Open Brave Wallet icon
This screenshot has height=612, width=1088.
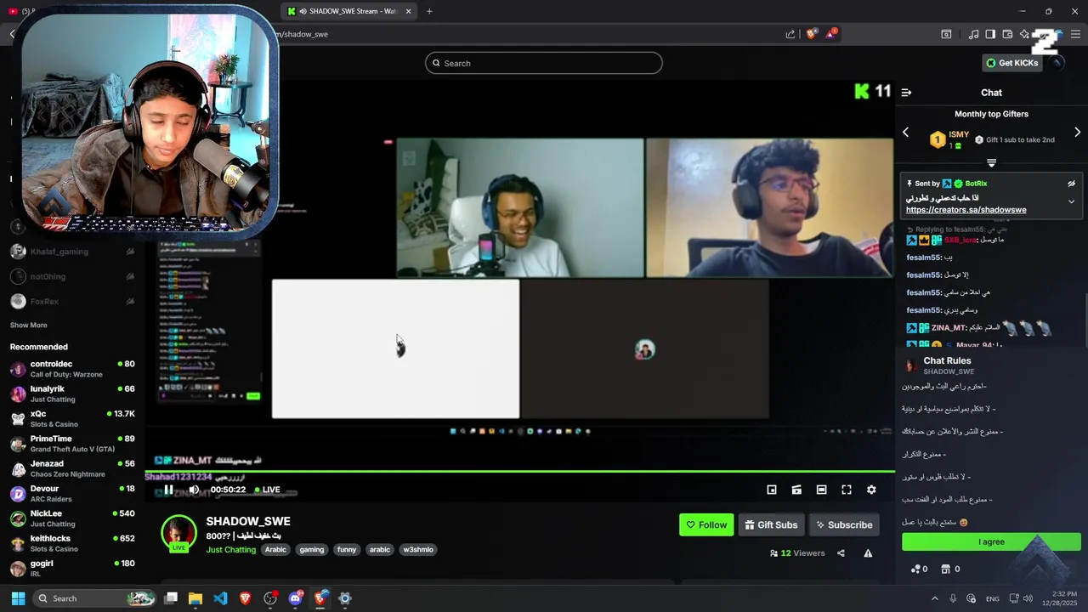(x=1007, y=34)
